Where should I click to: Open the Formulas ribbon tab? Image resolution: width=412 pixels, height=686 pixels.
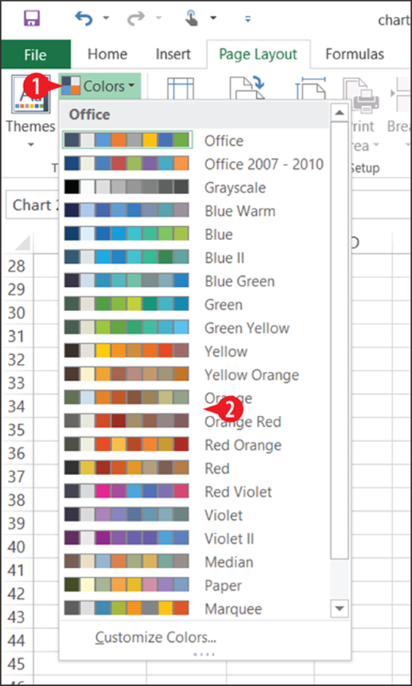tap(355, 54)
